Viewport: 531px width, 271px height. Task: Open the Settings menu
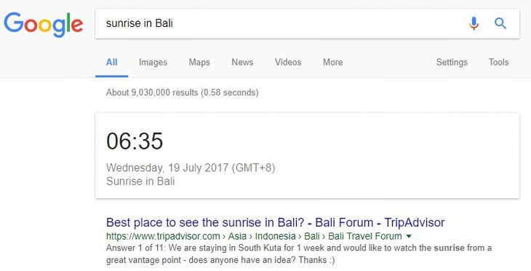tap(452, 62)
